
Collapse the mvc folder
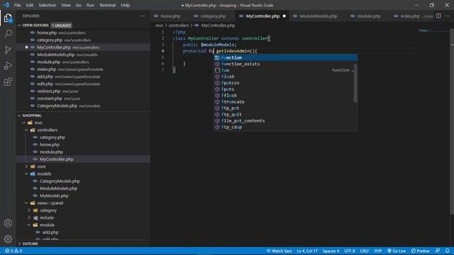(x=23, y=123)
